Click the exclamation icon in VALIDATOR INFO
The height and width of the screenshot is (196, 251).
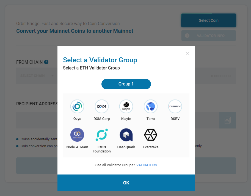tap(187, 36)
